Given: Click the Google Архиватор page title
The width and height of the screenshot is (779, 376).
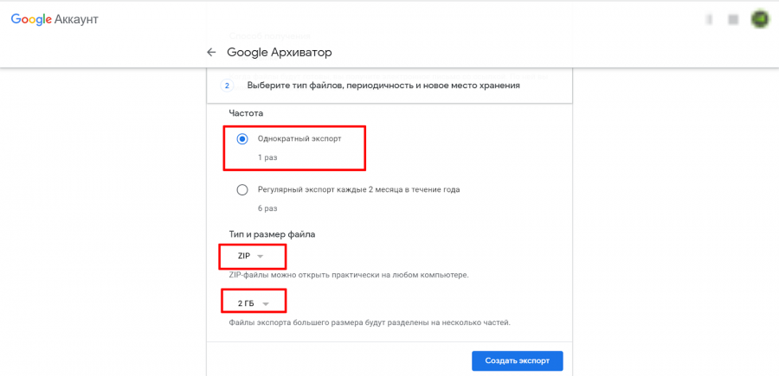Looking at the screenshot, I should pyautogui.click(x=279, y=53).
